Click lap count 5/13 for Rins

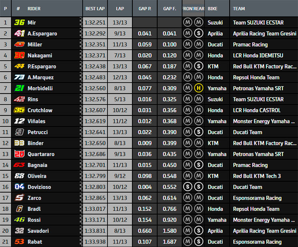120,99
